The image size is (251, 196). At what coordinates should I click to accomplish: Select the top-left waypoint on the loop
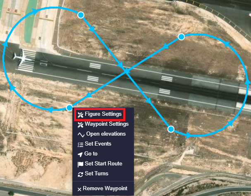point(81,15)
